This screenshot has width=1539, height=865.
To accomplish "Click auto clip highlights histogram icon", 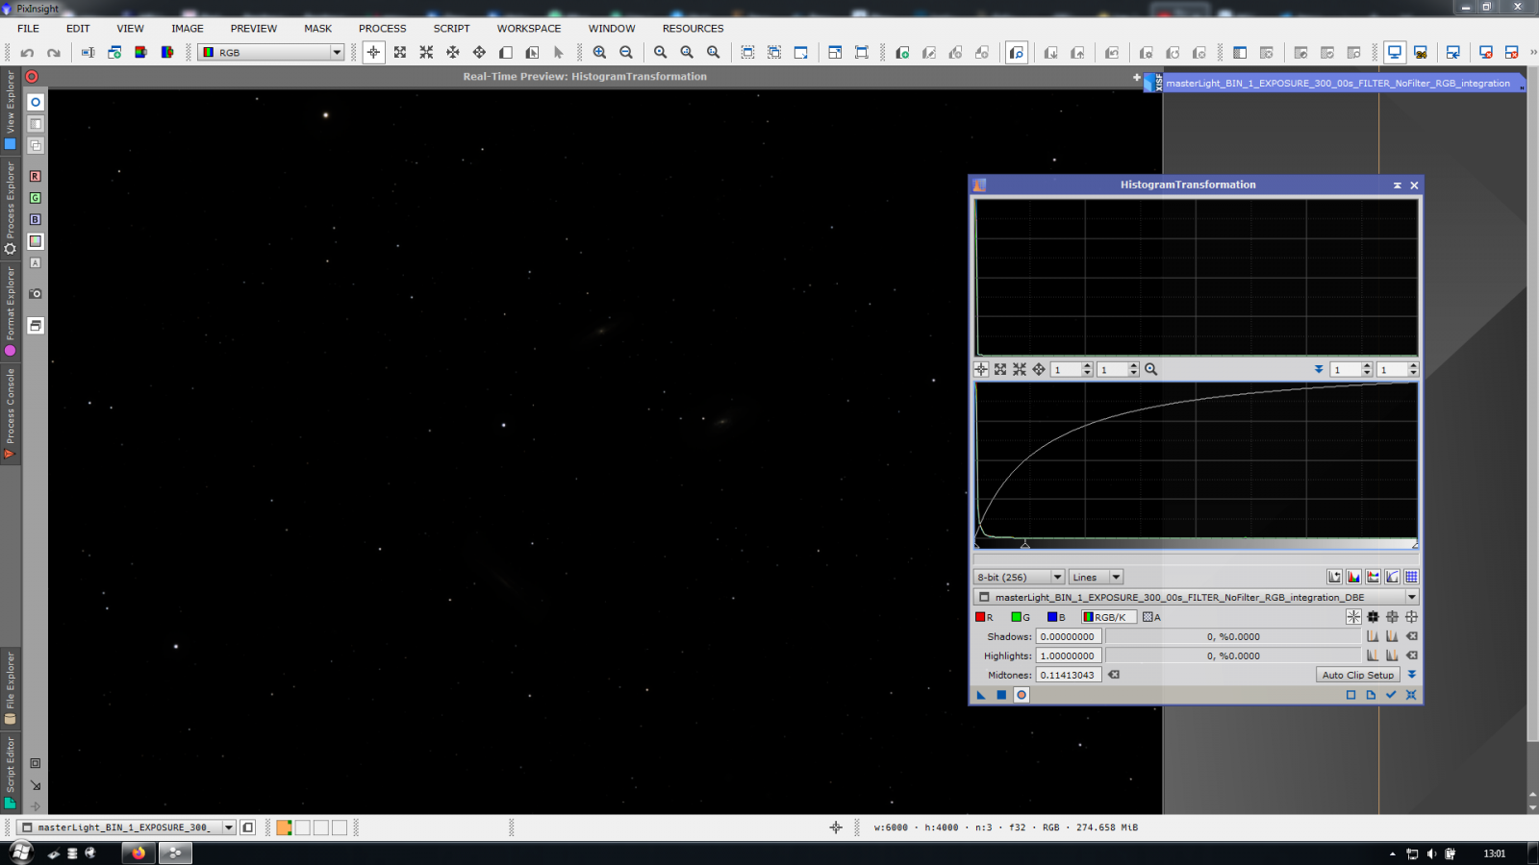I will tap(1392, 655).
